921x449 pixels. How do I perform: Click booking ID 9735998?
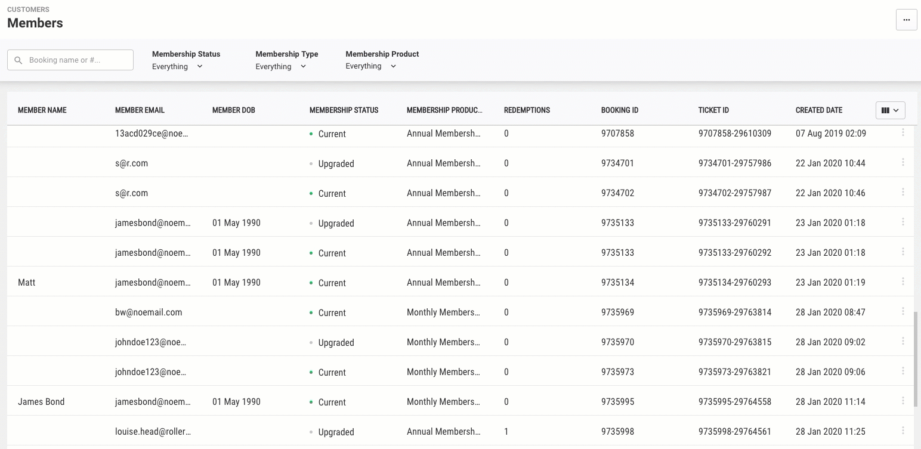tap(617, 432)
